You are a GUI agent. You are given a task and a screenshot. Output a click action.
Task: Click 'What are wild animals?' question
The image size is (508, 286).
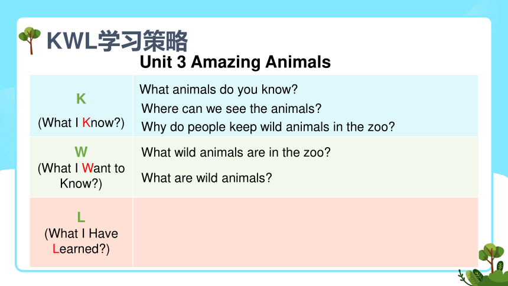click(207, 178)
